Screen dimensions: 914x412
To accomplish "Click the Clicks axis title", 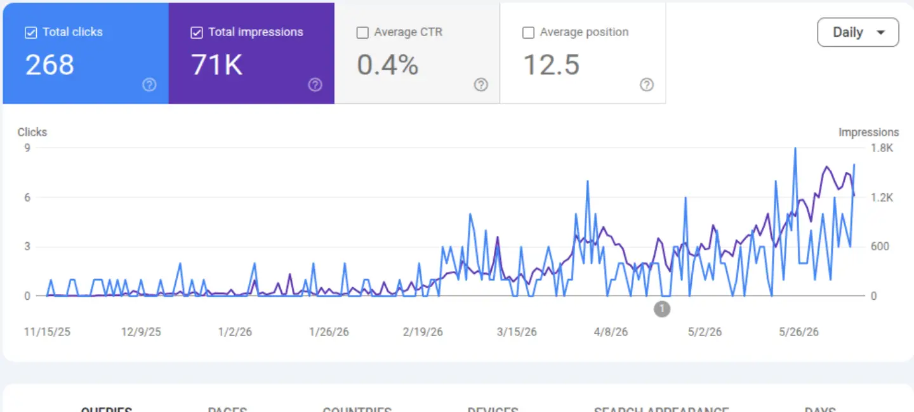I will click(32, 132).
